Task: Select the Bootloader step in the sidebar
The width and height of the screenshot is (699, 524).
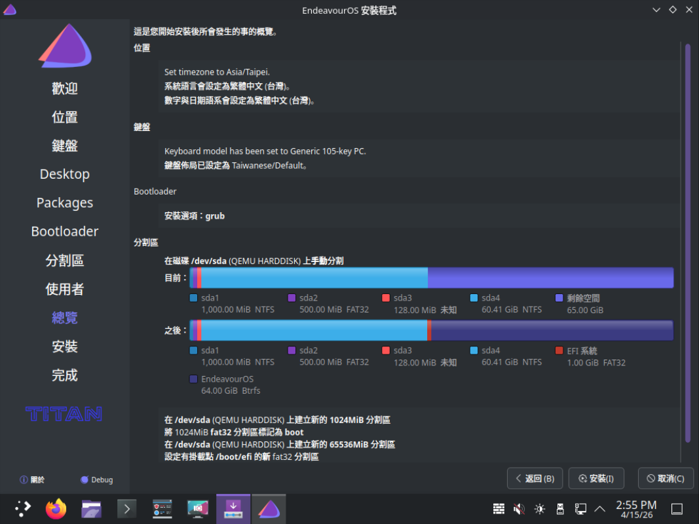Action: coord(64,231)
